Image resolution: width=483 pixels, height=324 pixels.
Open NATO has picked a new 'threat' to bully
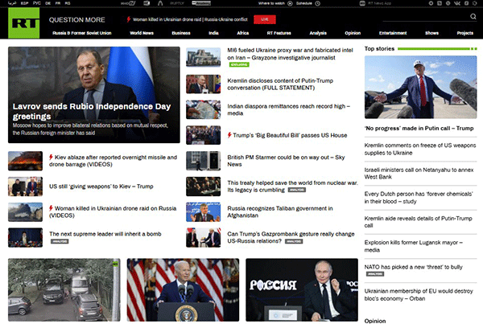pyautogui.click(x=414, y=267)
